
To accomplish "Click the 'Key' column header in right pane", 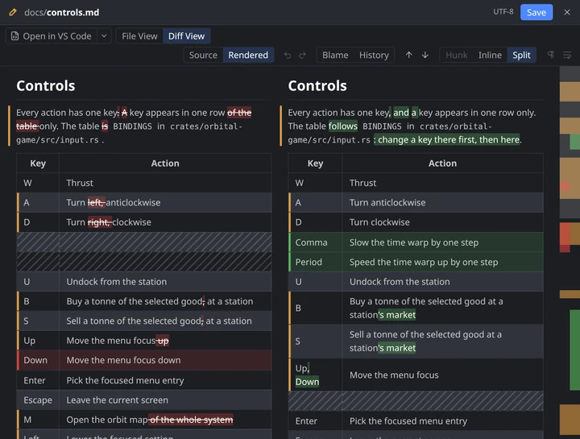I will [315, 164].
